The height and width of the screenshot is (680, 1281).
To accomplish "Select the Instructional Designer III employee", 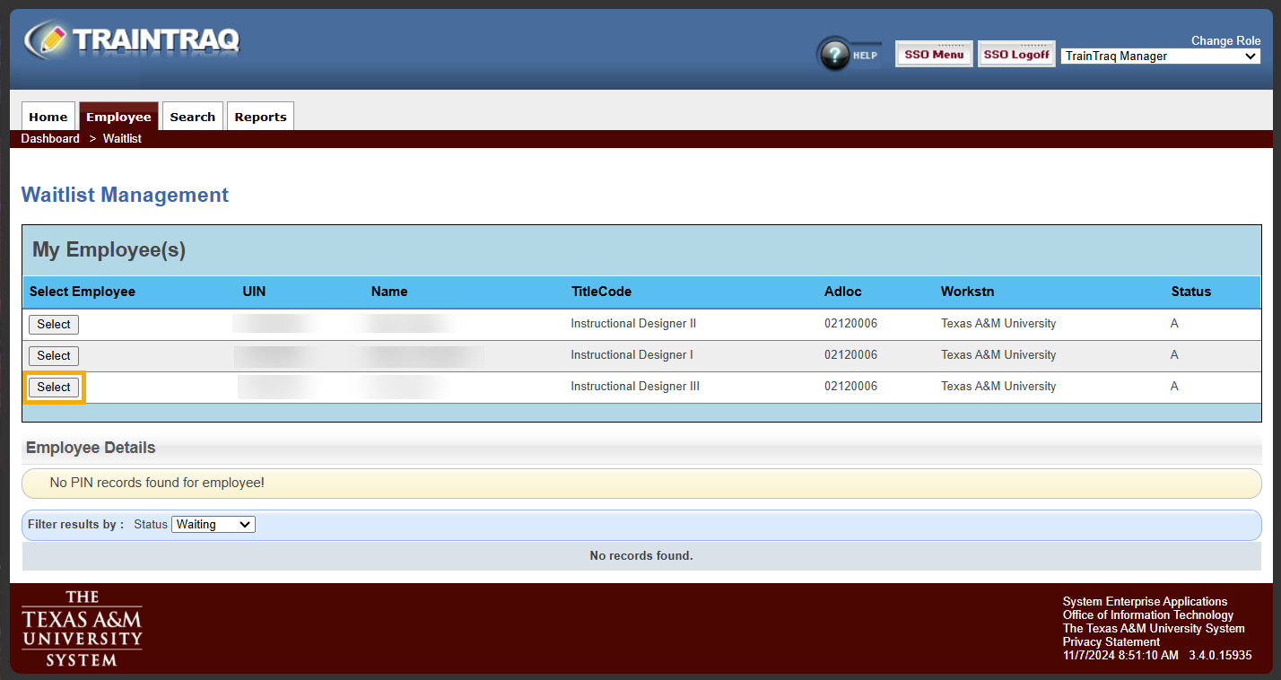I will tap(54, 388).
